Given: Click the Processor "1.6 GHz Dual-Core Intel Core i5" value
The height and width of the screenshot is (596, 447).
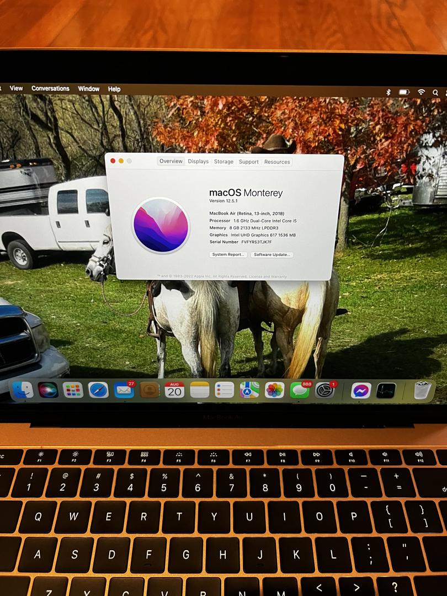Looking at the screenshot, I should pyautogui.click(x=265, y=221).
